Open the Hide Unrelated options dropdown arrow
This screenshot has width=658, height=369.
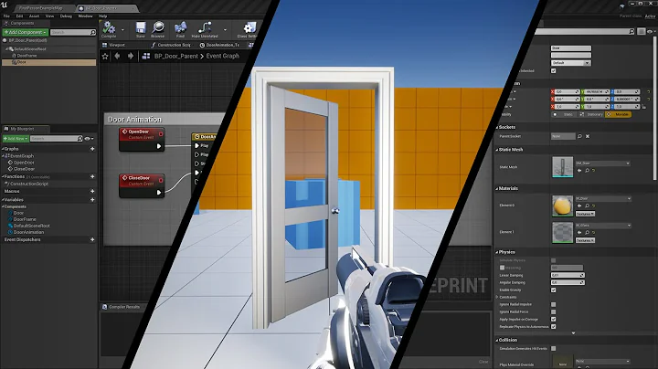coord(225,30)
